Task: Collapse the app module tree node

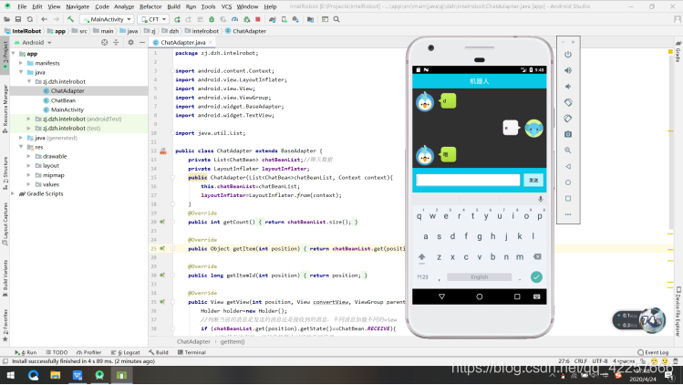Action: click(x=13, y=54)
